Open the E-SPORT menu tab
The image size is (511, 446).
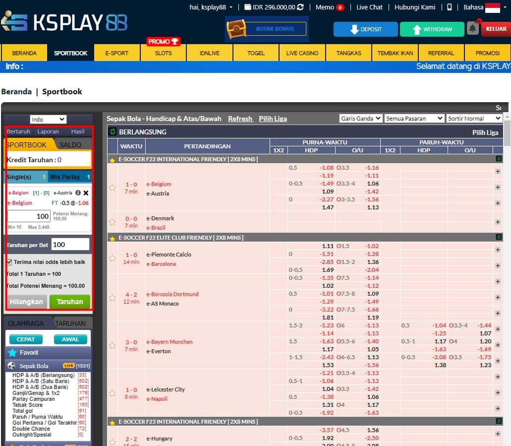(x=117, y=53)
